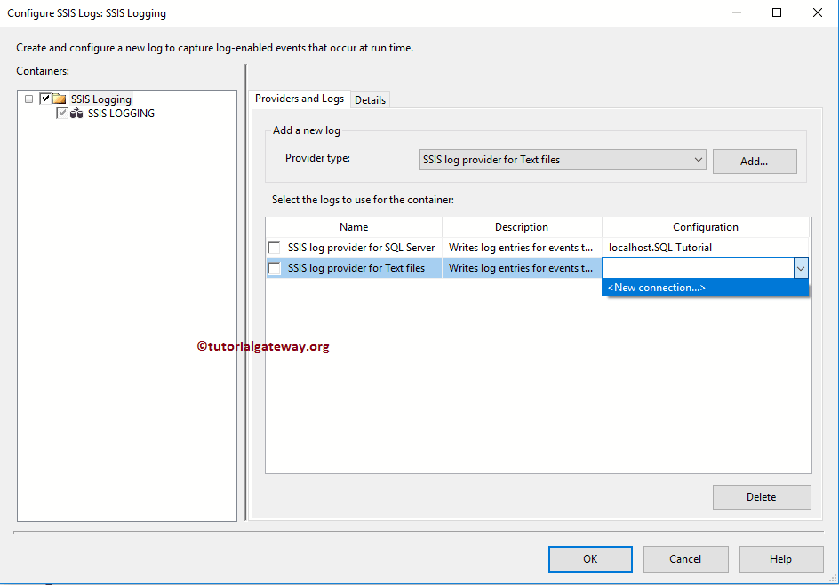The height and width of the screenshot is (585, 839).
Task: Click the empty Configuration field for Text files
Action: [699, 268]
